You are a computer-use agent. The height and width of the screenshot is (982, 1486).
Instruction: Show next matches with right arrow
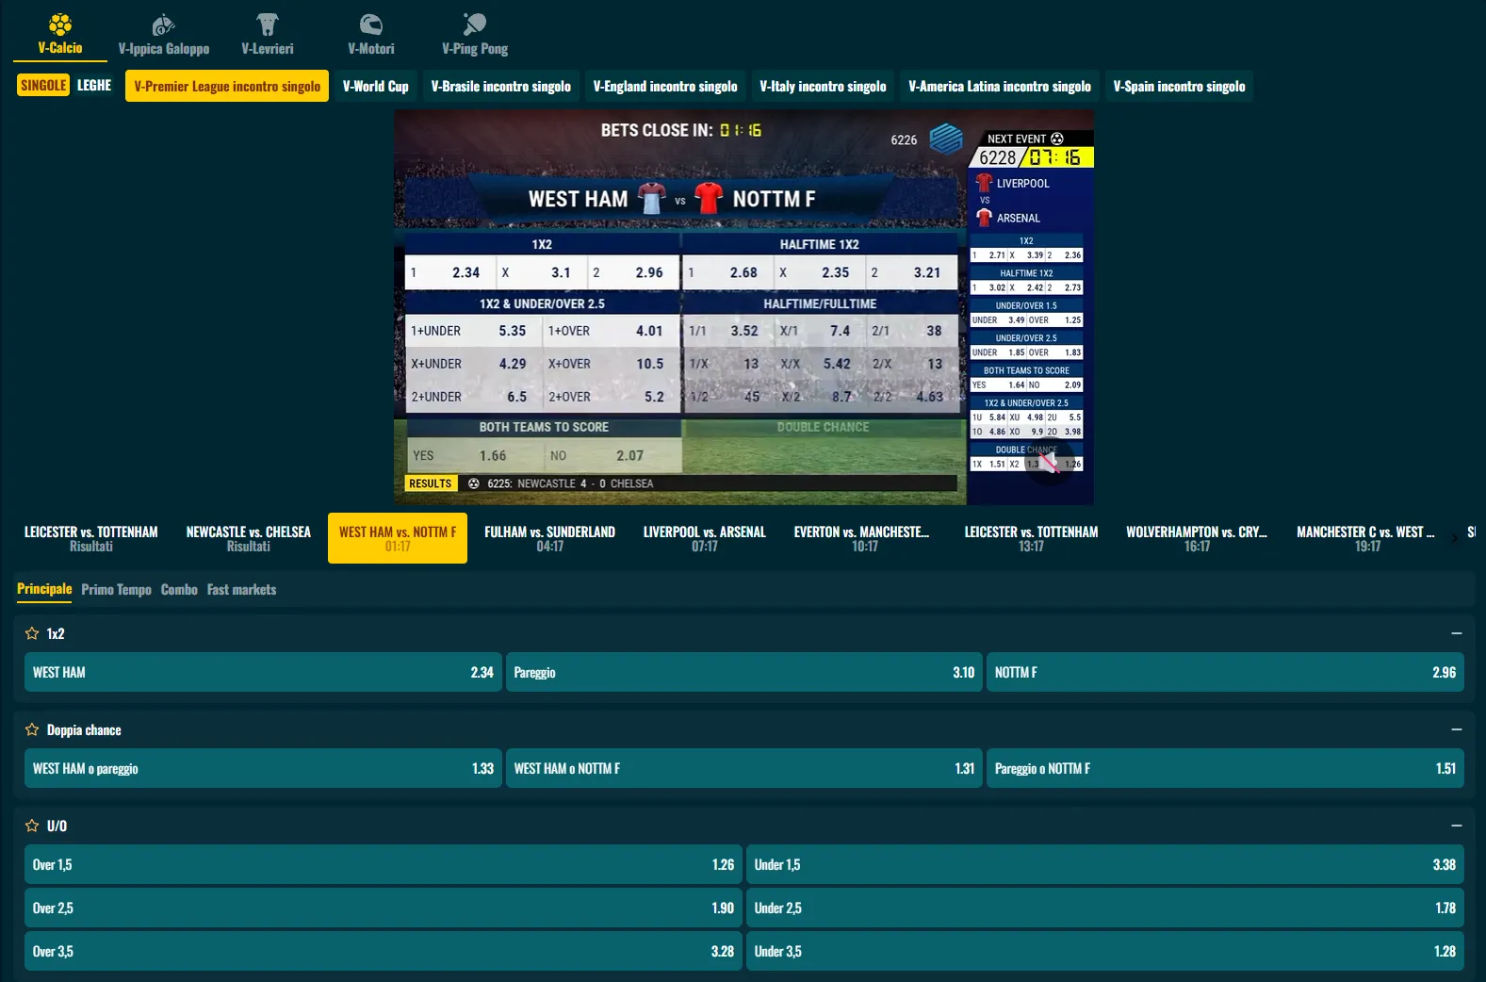1454,538
